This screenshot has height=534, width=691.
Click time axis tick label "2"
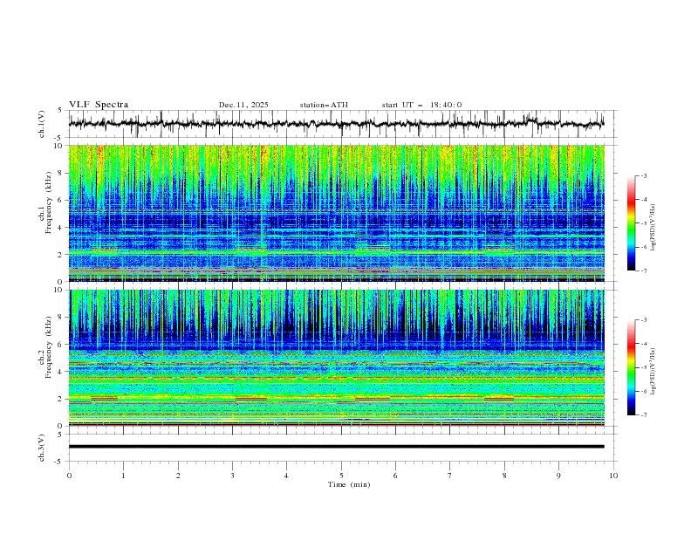178,476
